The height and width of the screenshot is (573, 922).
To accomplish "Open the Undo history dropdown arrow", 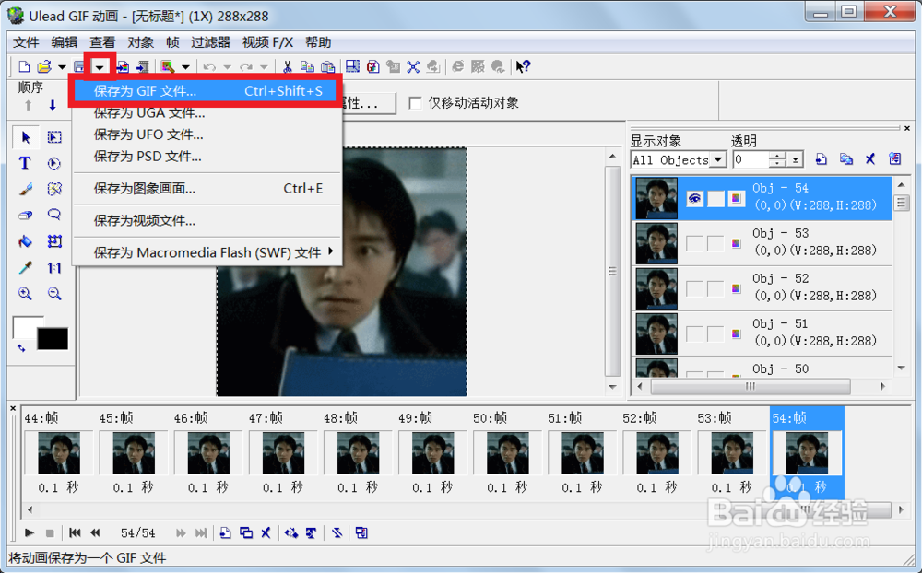I will (227, 67).
